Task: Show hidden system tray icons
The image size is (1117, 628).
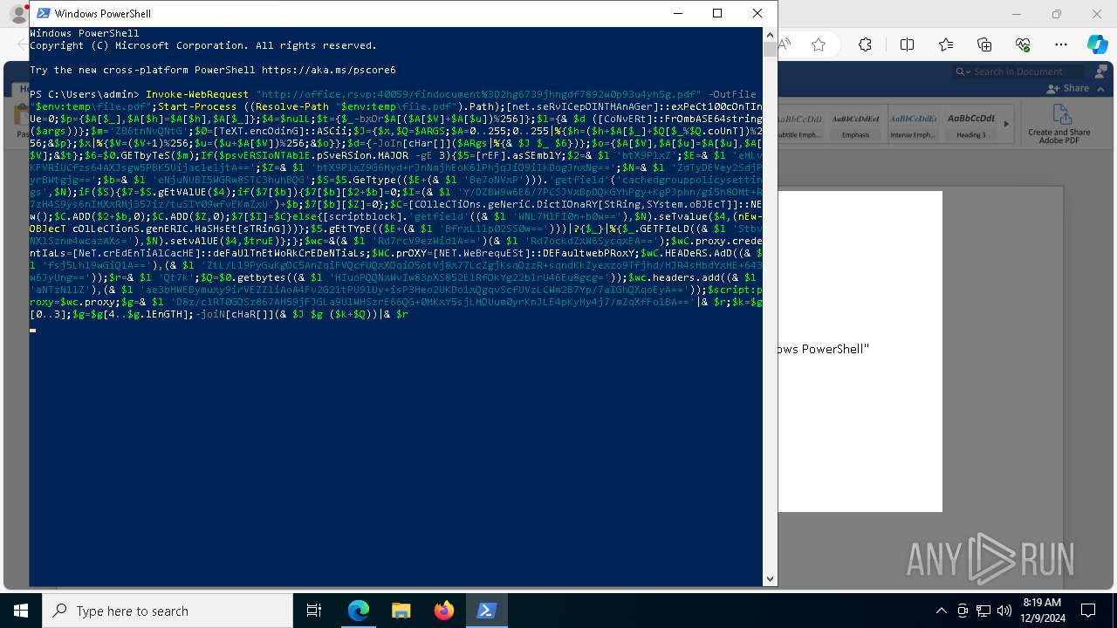Action: click(941, 611)
